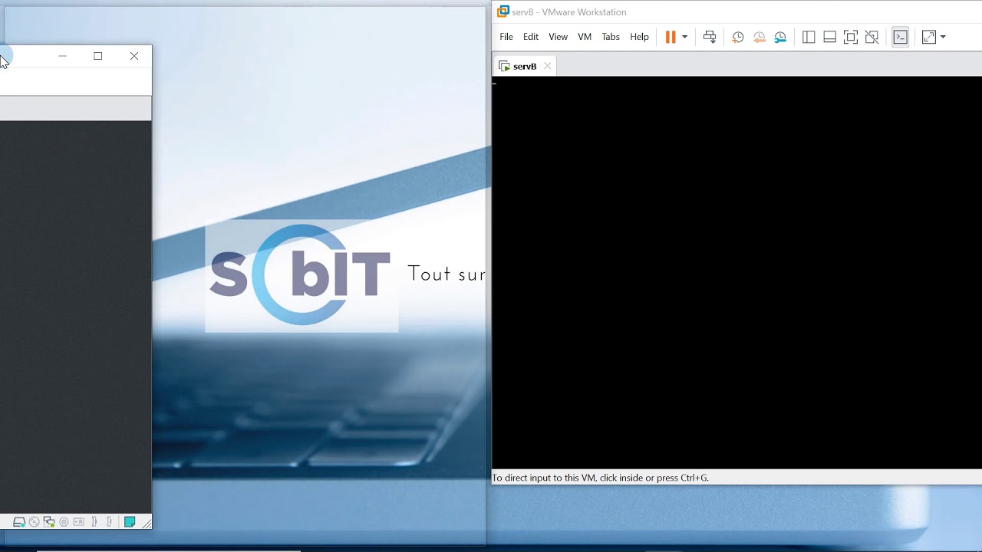Open the VM menu
982x552 pixels.
point(585,37)
